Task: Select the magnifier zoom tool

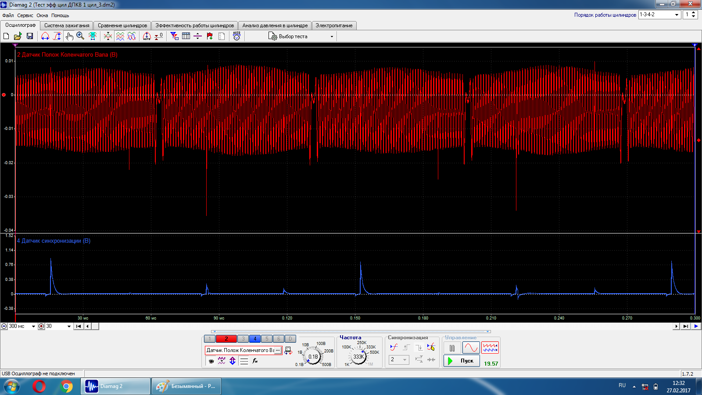Action: (80, 36)
